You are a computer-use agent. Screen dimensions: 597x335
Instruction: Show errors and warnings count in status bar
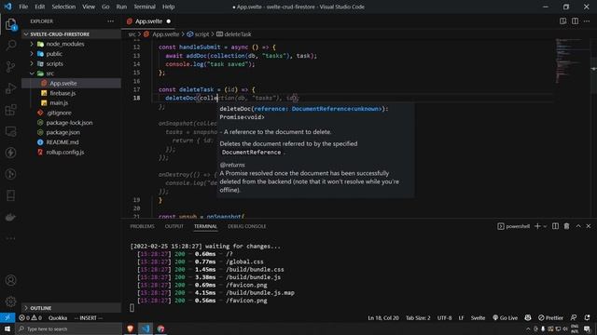click(x=30, y=318)
